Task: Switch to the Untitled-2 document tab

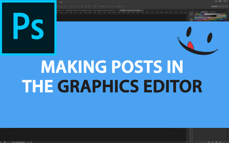Action: click(91, 10)
